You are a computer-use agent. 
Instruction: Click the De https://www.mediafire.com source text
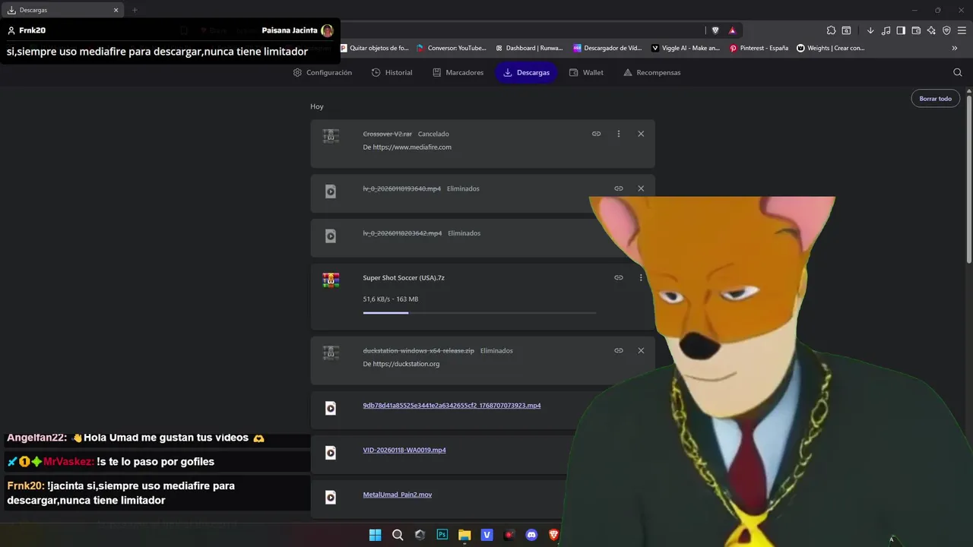coord(407,147)
